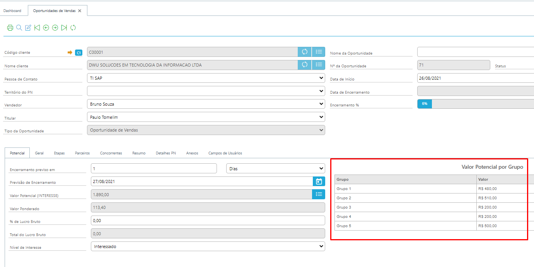Expand Território do PN dropdown
The width and height of the screenshot is (534, 267).
click(x=206, y=91)
